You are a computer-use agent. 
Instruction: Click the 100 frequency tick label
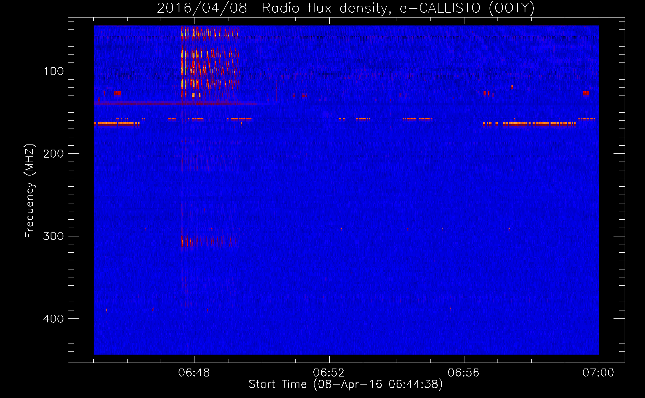coord(54,71)
